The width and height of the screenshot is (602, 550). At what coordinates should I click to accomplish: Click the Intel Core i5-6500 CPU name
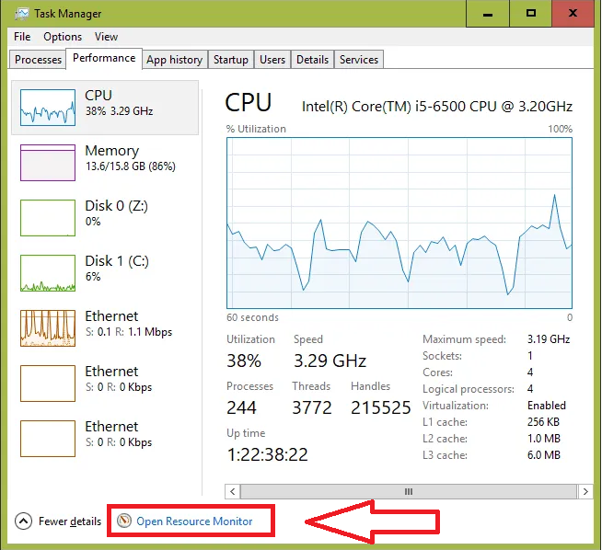437,107
